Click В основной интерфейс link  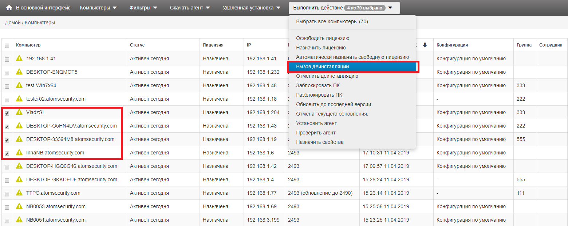coord(43,8)
